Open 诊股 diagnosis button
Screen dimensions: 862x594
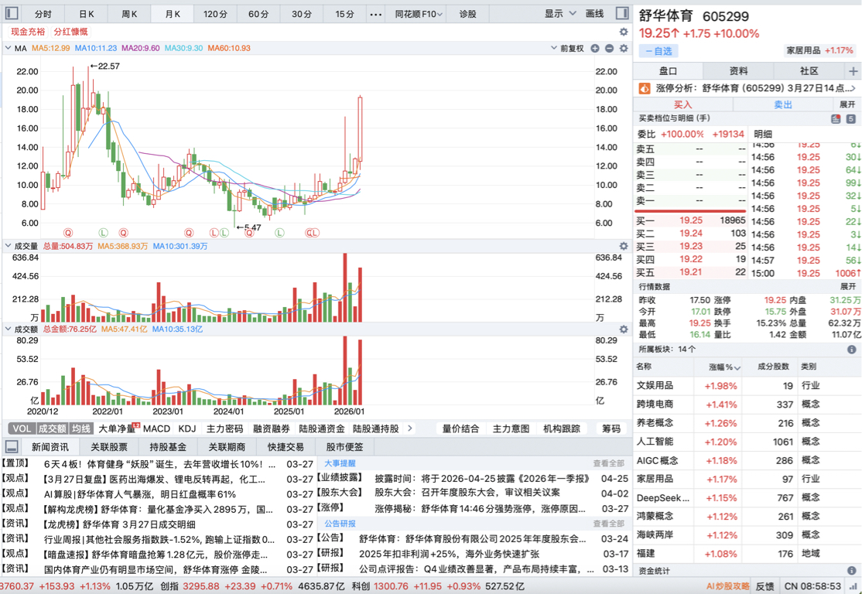(x=468, y=14)
